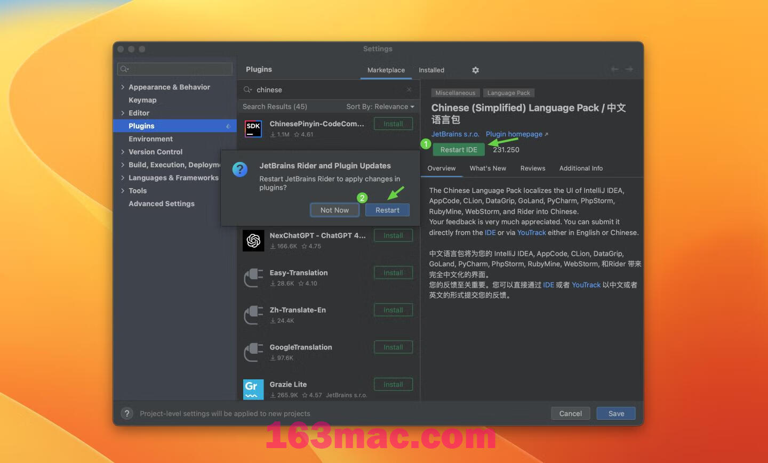768x463 pixels.
Task: Expand Build, Execution, Deployment node
Action: click(123, 165)
